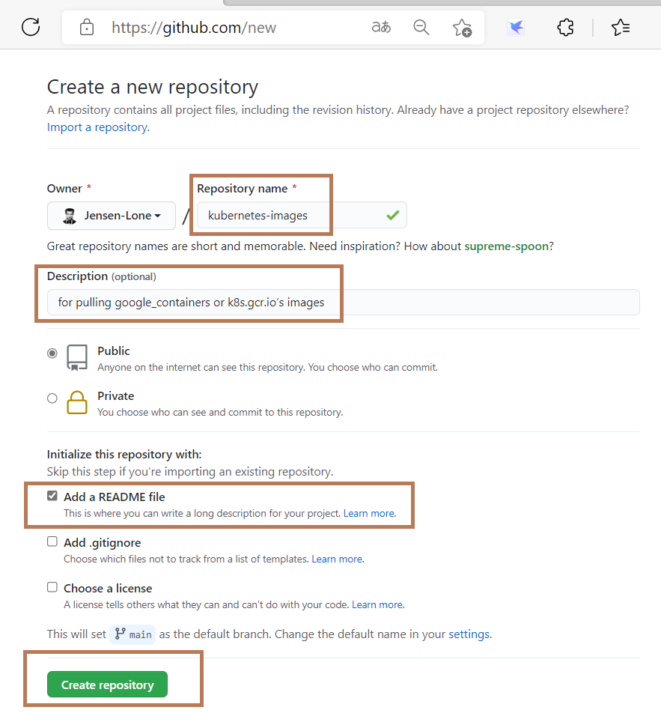
Task: Click the main branch label
Action: 132,634
